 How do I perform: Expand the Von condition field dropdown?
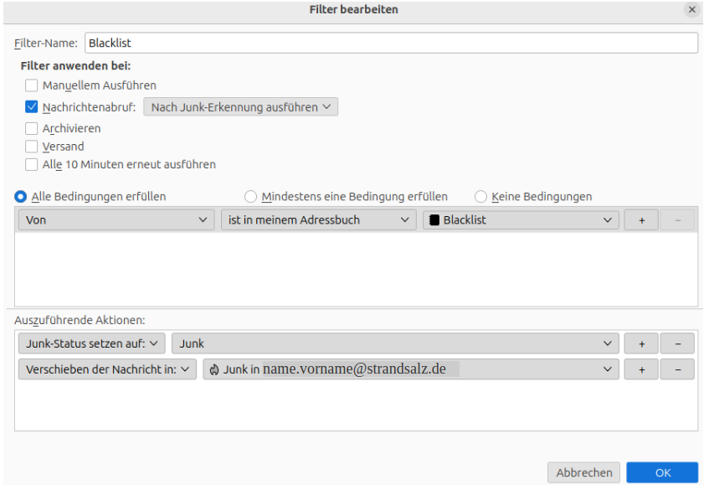116,220
